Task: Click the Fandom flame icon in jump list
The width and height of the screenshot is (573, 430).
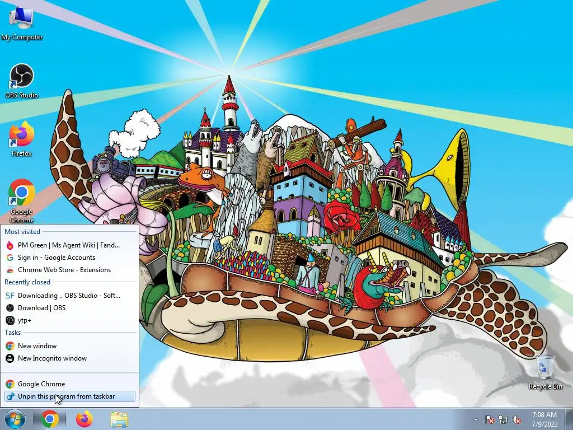Action: tap(10, 245)
